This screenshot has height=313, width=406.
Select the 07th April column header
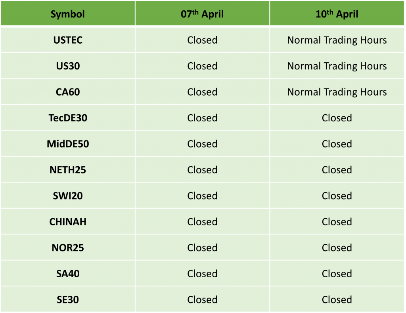tap(202, 13)
